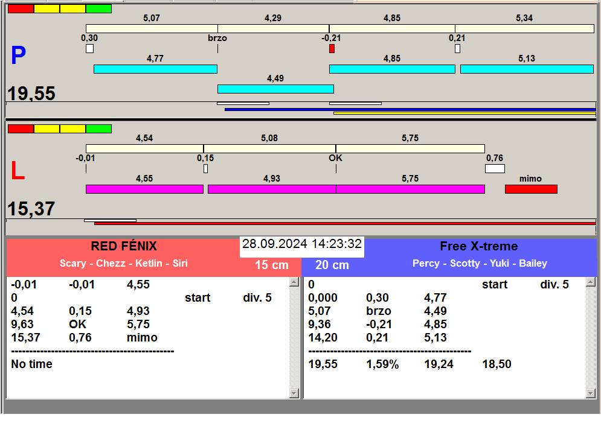This screenshot has width=601, height=432.
Task: Select the cyan 4,77 run bar in lane P
Action: tap(155, 69)
